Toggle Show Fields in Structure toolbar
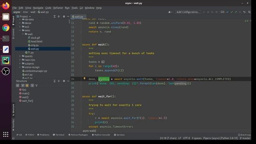The image size is (256, 144). tap(32, 85)
